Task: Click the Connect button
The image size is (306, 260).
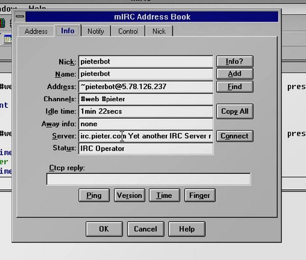Action: (x=235, y=136)
